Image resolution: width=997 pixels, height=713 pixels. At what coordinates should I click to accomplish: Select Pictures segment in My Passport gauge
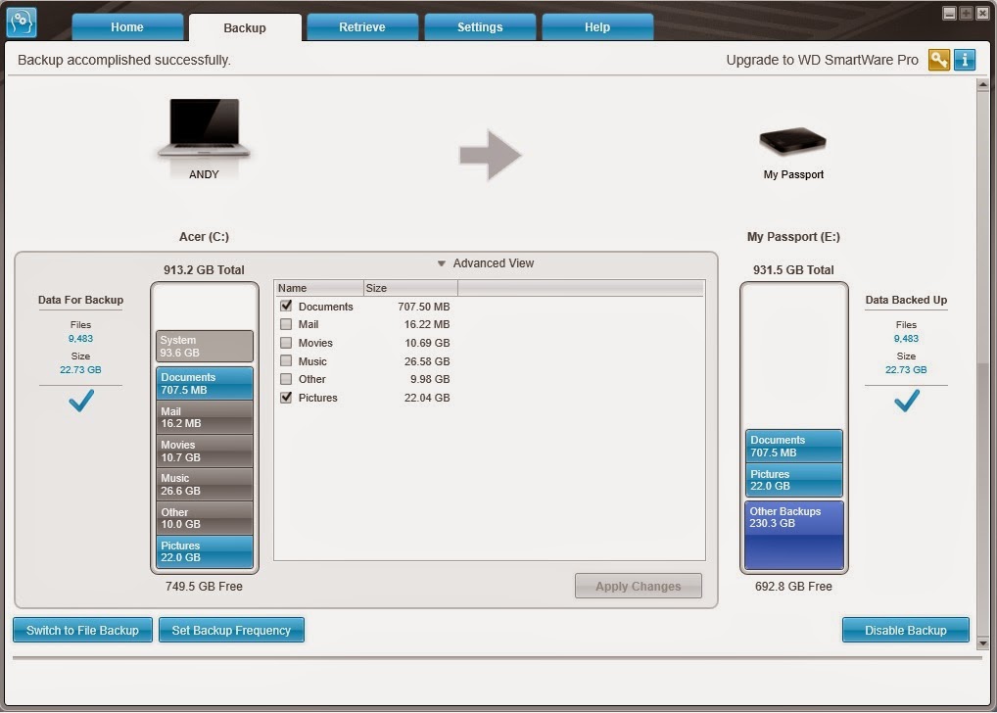click(x=793, y=480)
